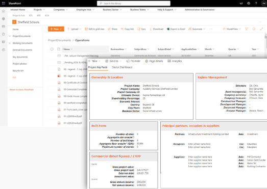Open the megaphone notifications icon in header
This screenshot has height=189, width=267.
[x=241, y=3]
